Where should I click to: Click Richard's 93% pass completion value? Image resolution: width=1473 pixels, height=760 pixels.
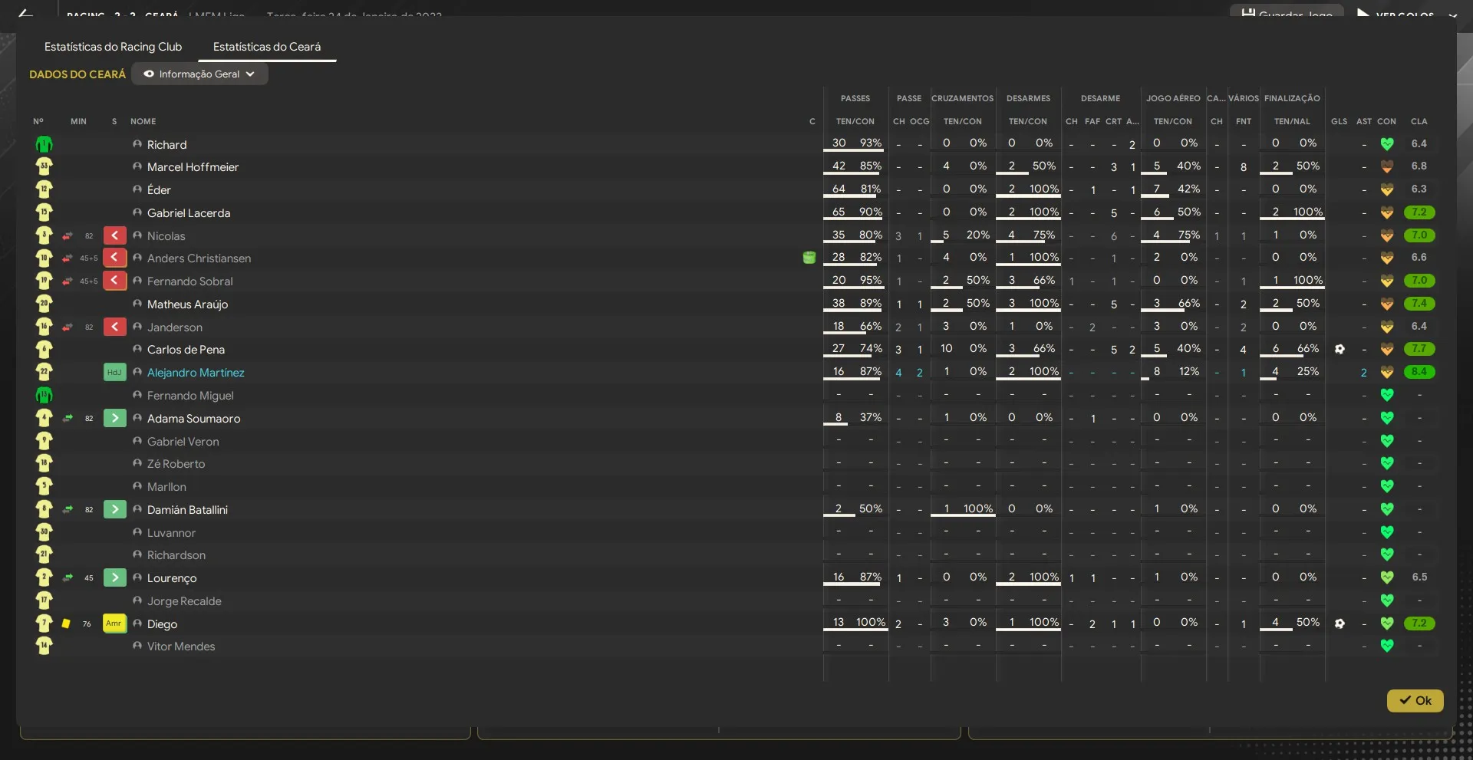[x=870, y=143]
